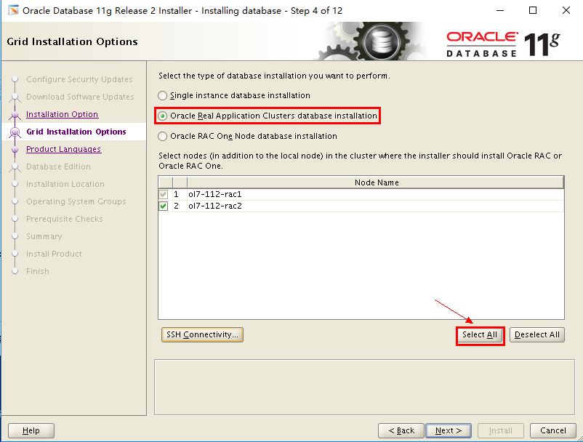Click Installation Location step
Viewport: 583px width, 442px height.
point(65,184)
